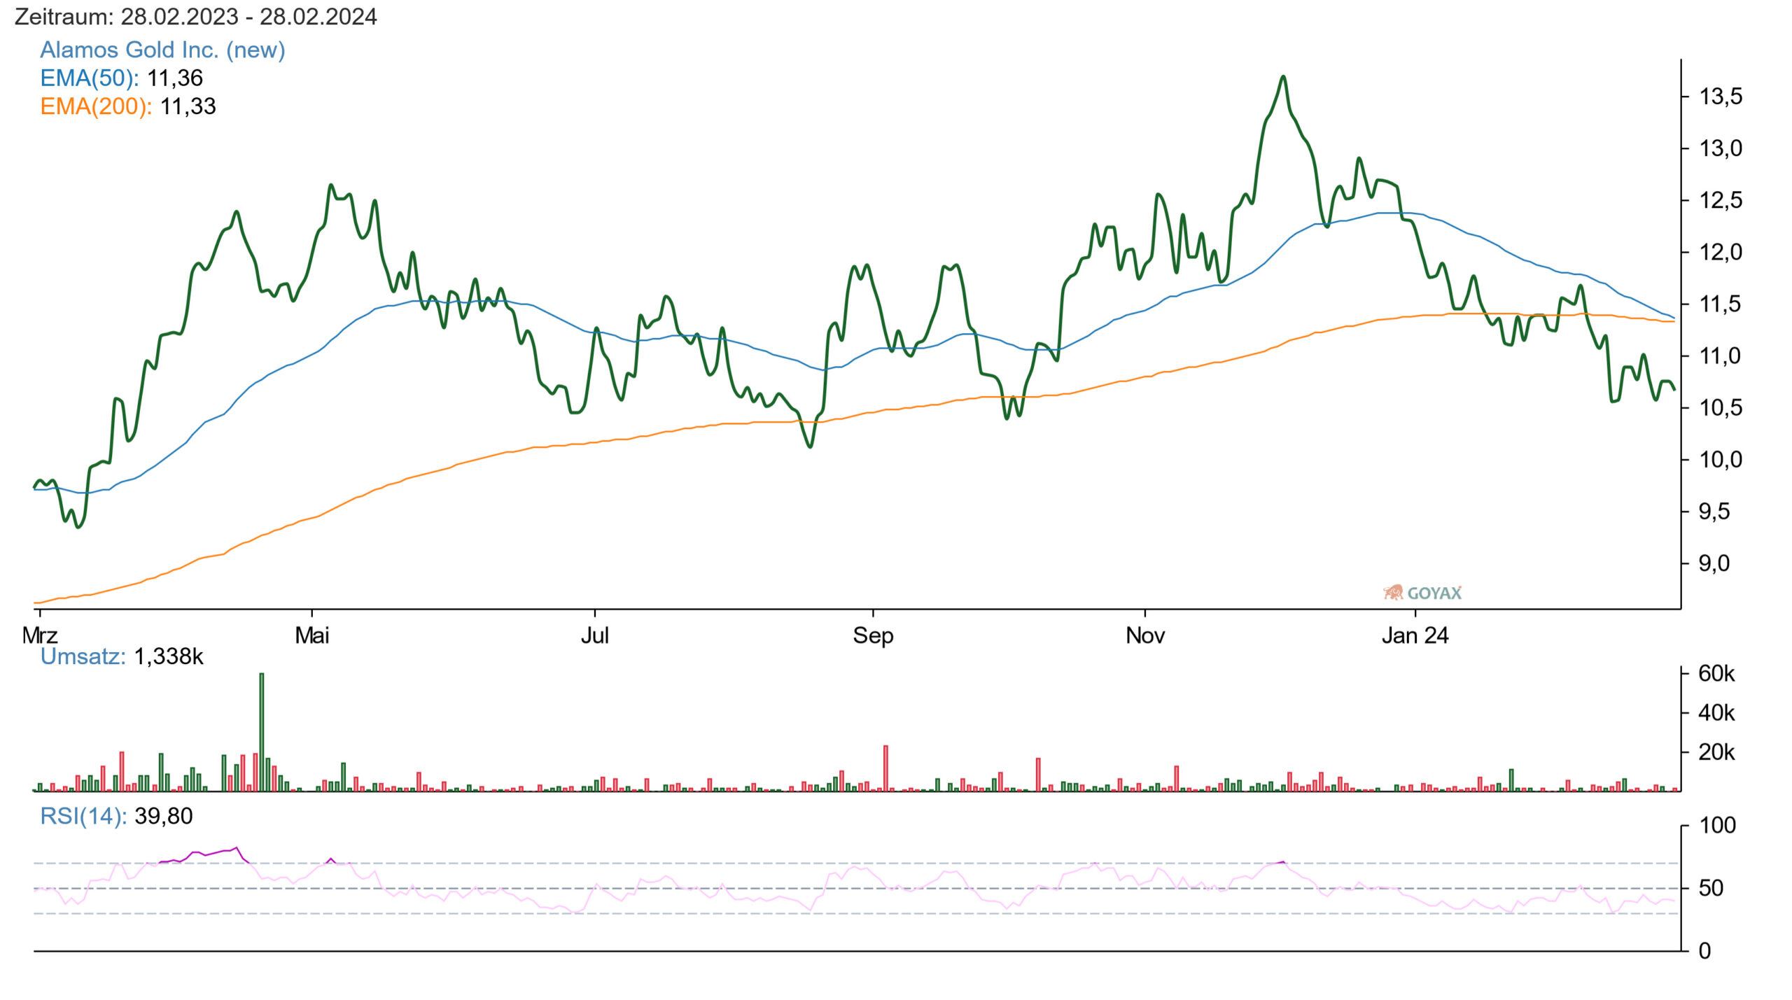Viewport: 1792px width, 1000px height.
Task: Click the Jan 24 axis label
Action: (x=1415, y=635)
